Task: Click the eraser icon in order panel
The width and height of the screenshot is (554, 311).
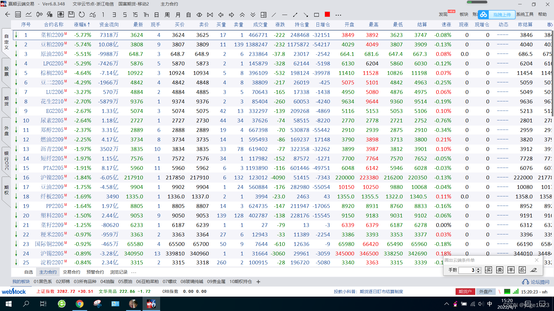Action: [x=534, y=270]
